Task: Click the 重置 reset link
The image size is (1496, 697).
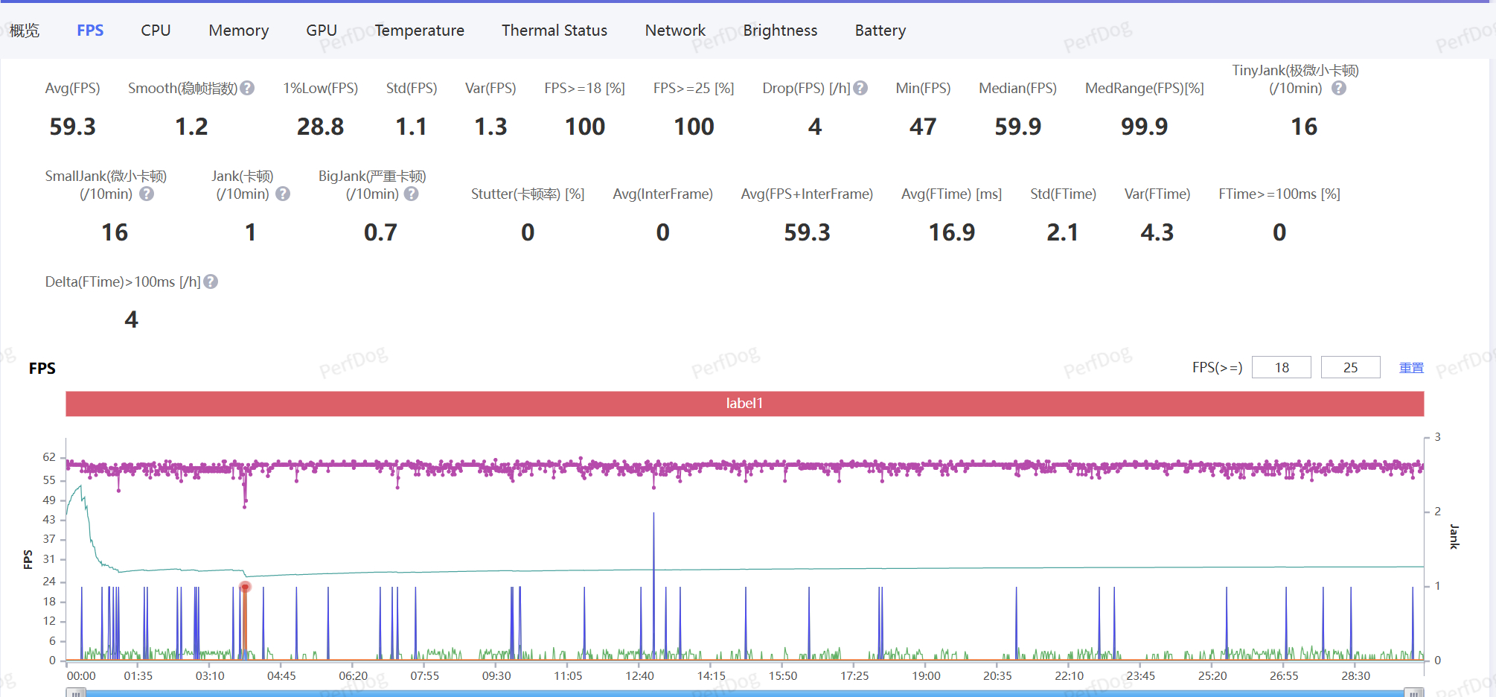Action: point(1411,368)
